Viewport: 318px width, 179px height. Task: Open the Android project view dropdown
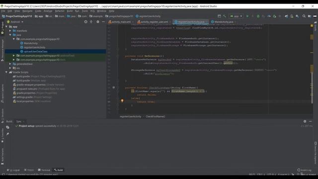point(15,22)
